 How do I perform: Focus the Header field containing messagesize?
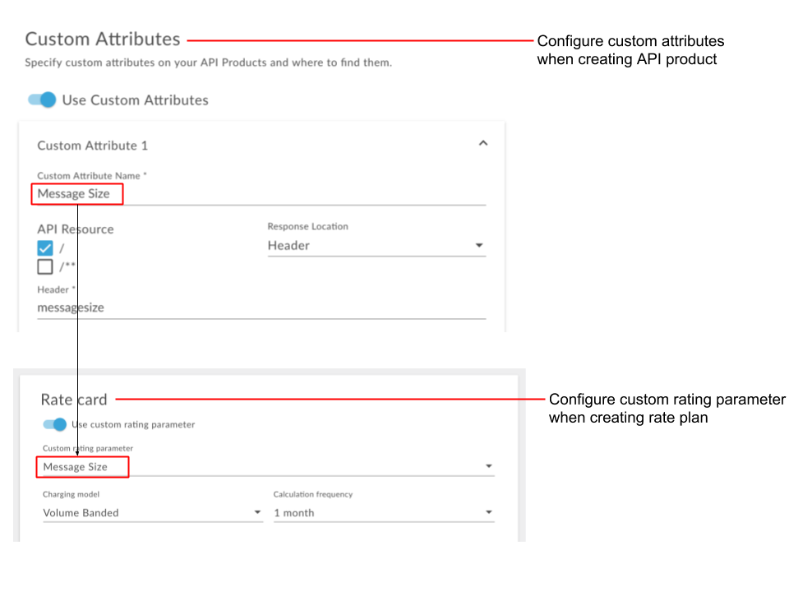coord(261,308)
